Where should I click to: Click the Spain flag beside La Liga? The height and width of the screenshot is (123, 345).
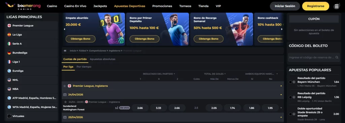pyautogui.click(x=9, y=35)
